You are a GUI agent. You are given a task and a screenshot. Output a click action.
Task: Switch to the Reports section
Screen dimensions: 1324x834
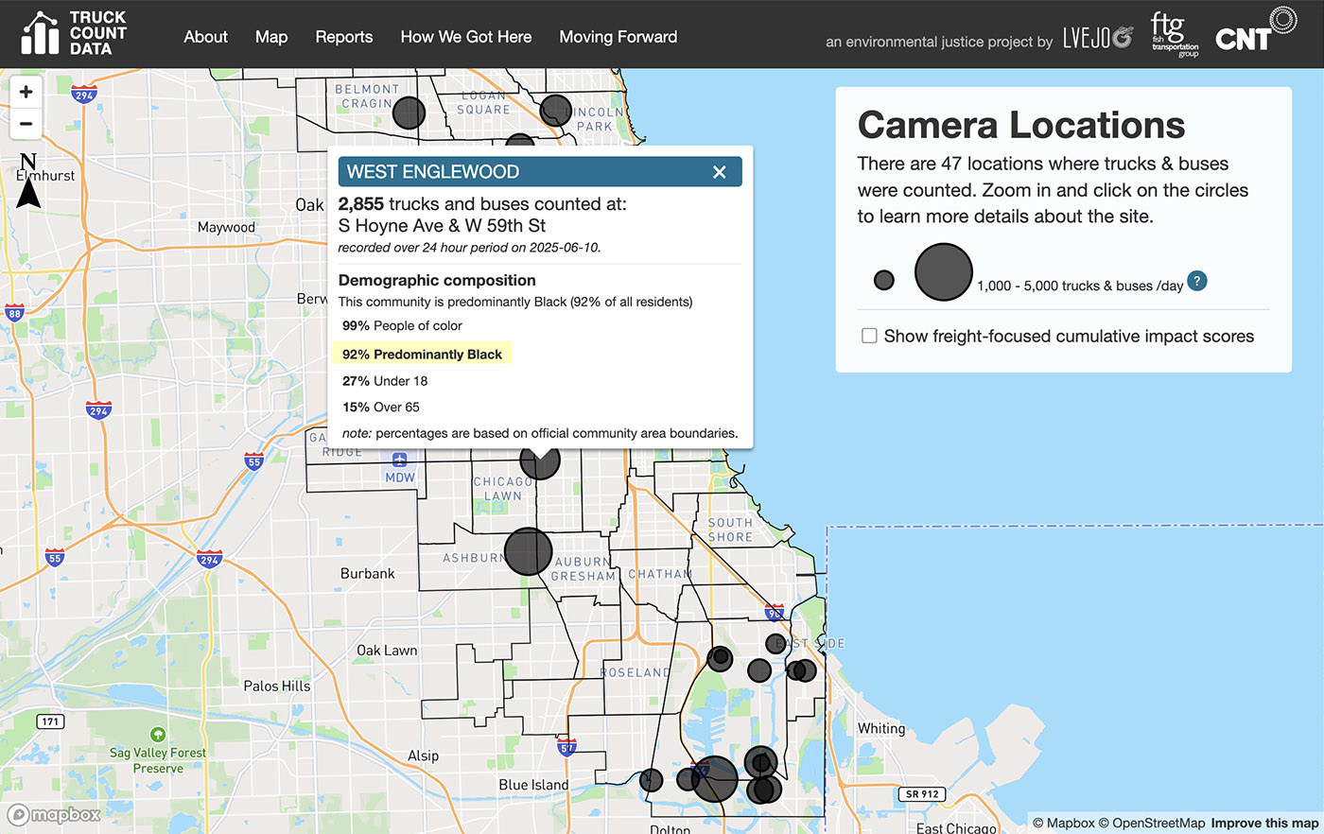coord(343,37)
